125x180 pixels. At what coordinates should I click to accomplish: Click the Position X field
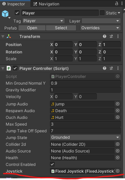coord(63,45)
